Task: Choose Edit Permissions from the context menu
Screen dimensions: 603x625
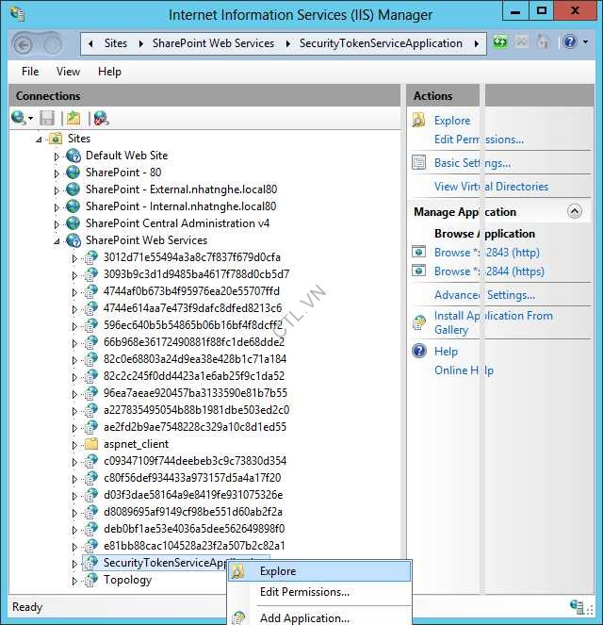Action: [319, 592]
